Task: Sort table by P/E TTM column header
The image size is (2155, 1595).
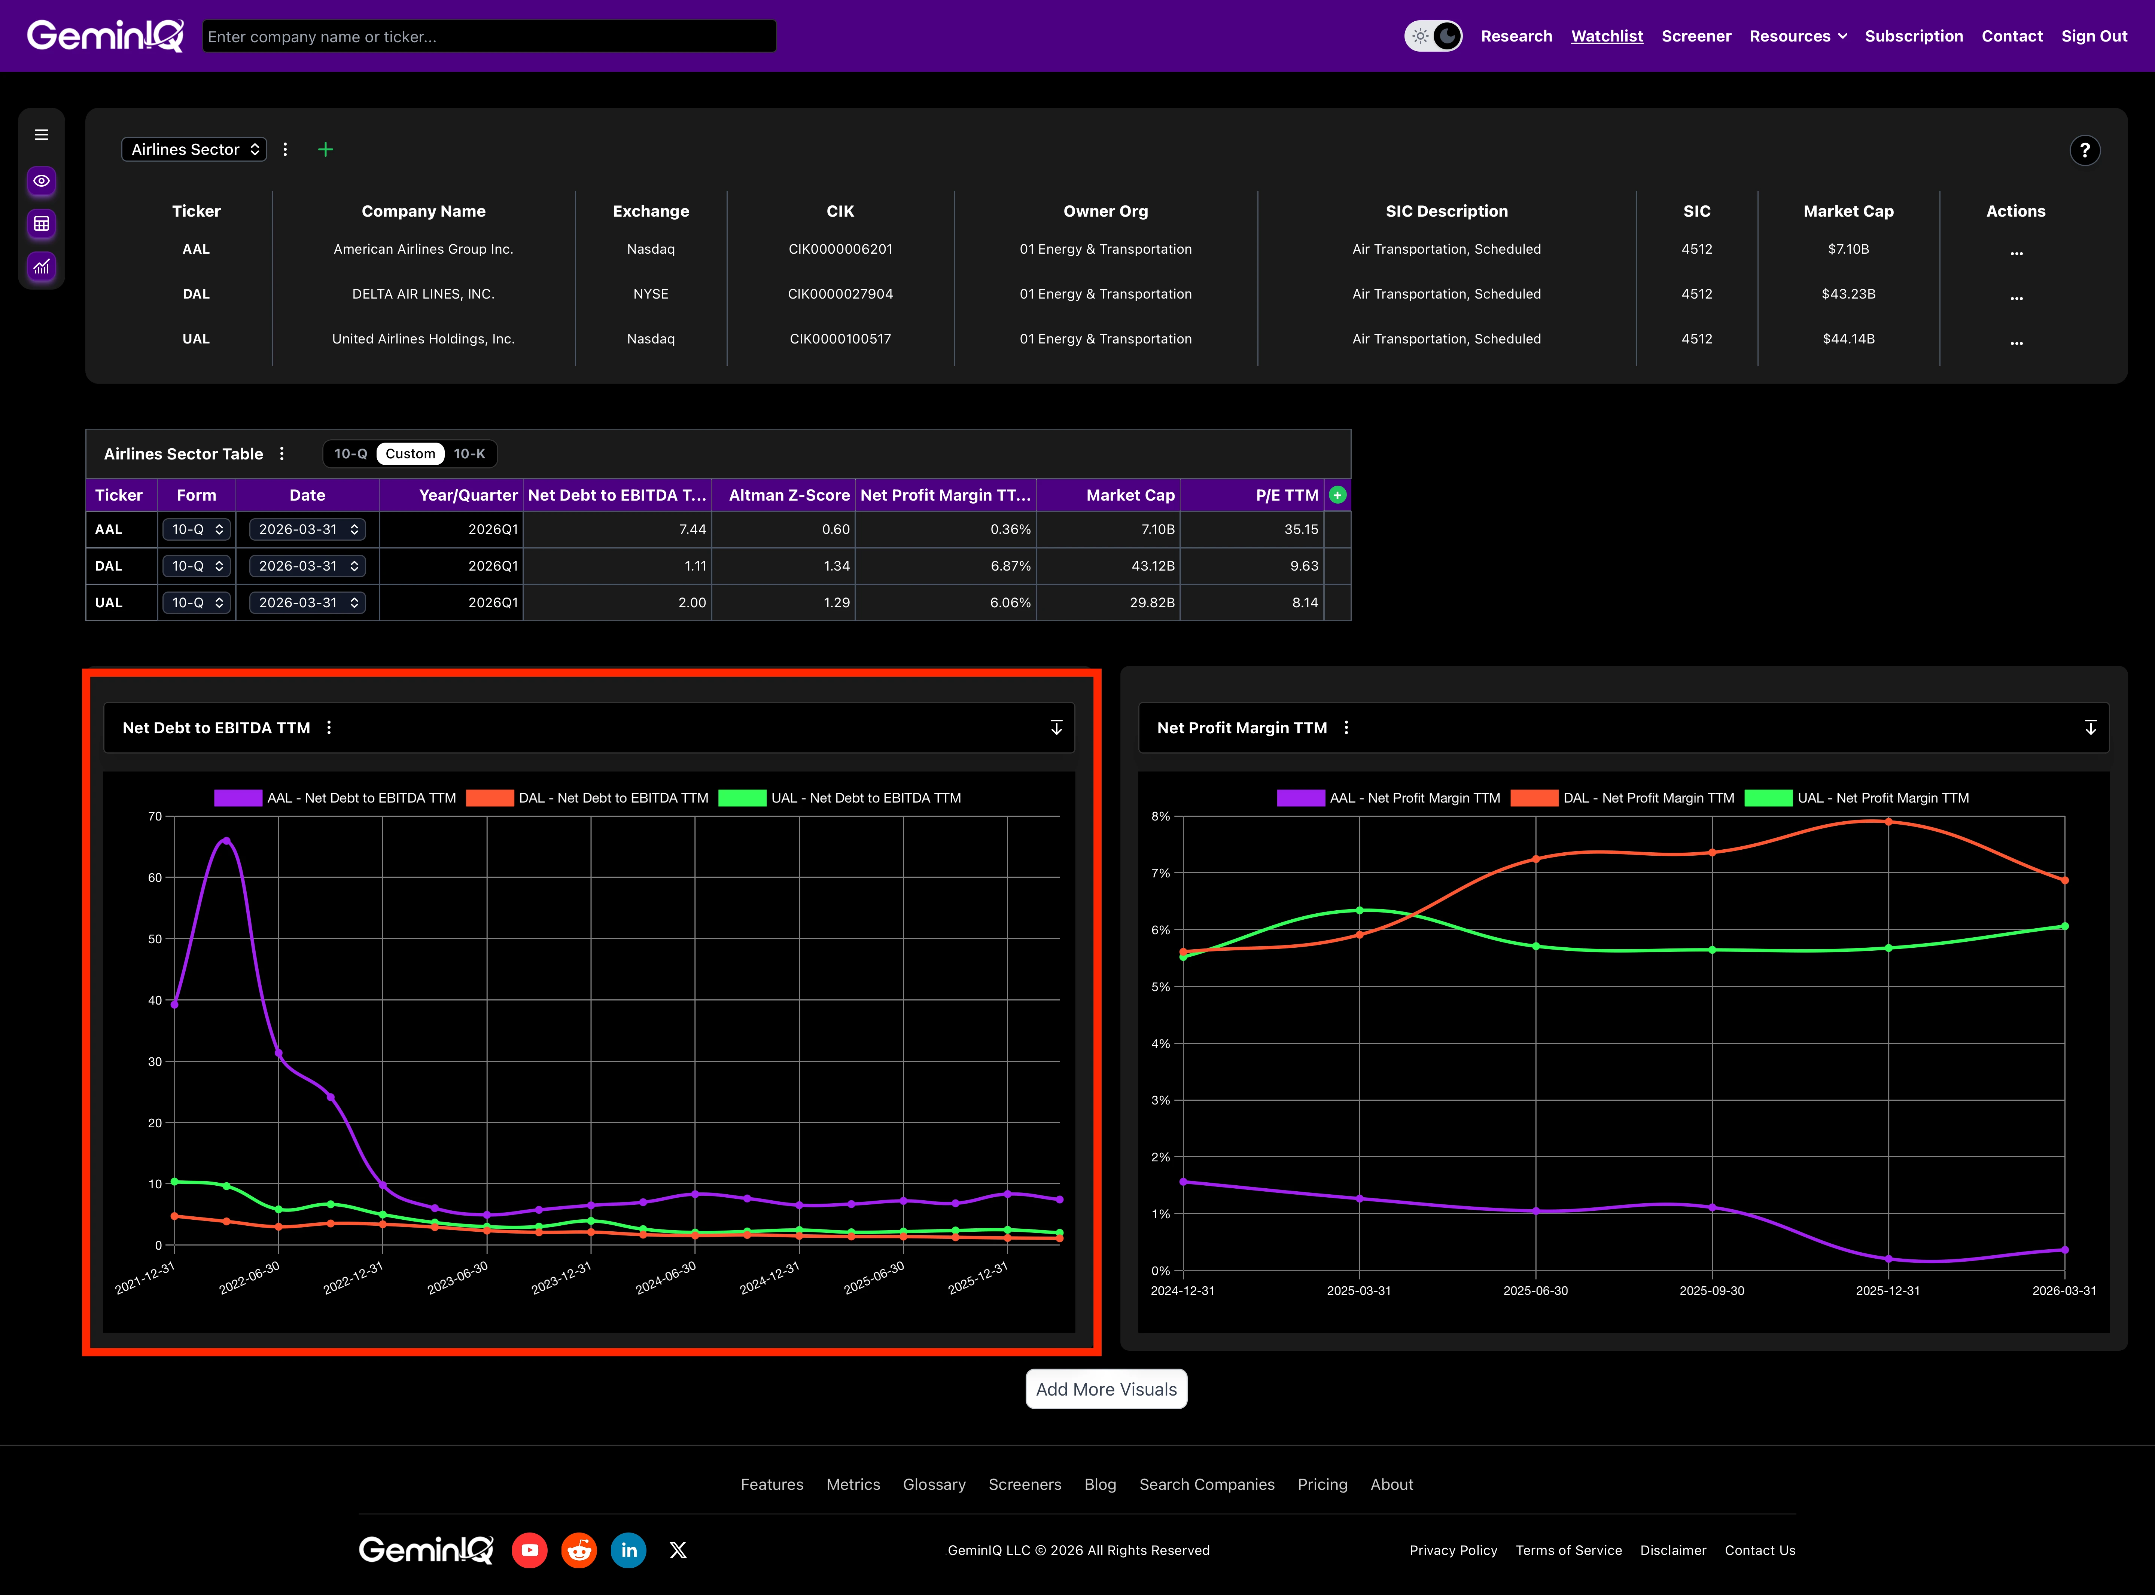Action: (1251, 495)
